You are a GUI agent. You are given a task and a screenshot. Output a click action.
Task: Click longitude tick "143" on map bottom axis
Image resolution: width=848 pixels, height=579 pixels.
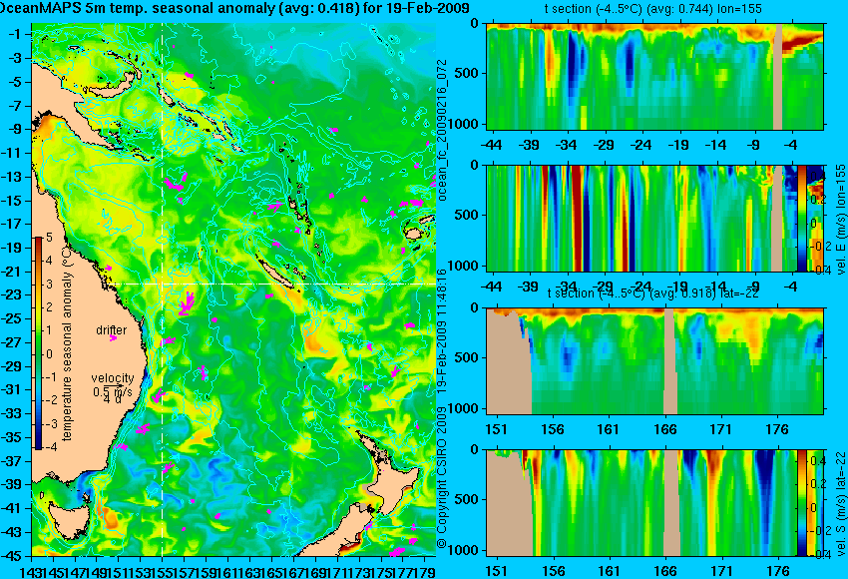(31, 571)
